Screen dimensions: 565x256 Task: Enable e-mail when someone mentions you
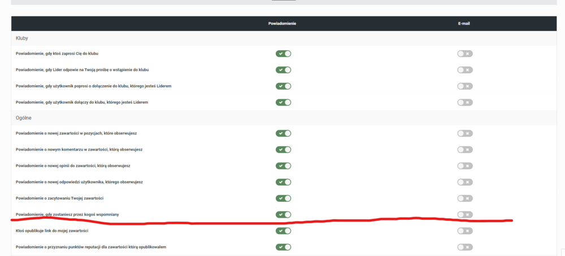pos(465,215)
